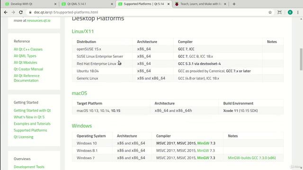303x170 pixels.
Task: Bookmark this page with star icon
Action: (270, 12)
